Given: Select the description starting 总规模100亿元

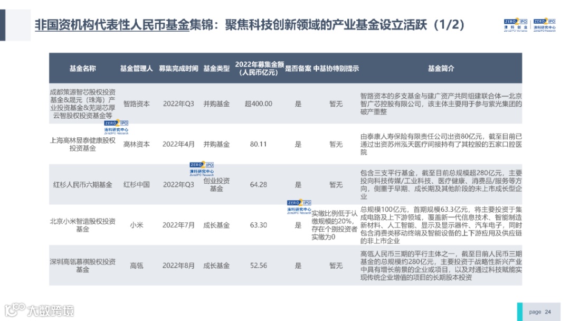Looking at the screenshot, I should click(441, 225).
